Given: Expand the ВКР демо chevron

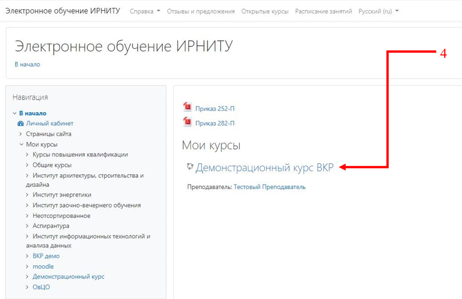Looking at the screenshot, I should (27, 256).
